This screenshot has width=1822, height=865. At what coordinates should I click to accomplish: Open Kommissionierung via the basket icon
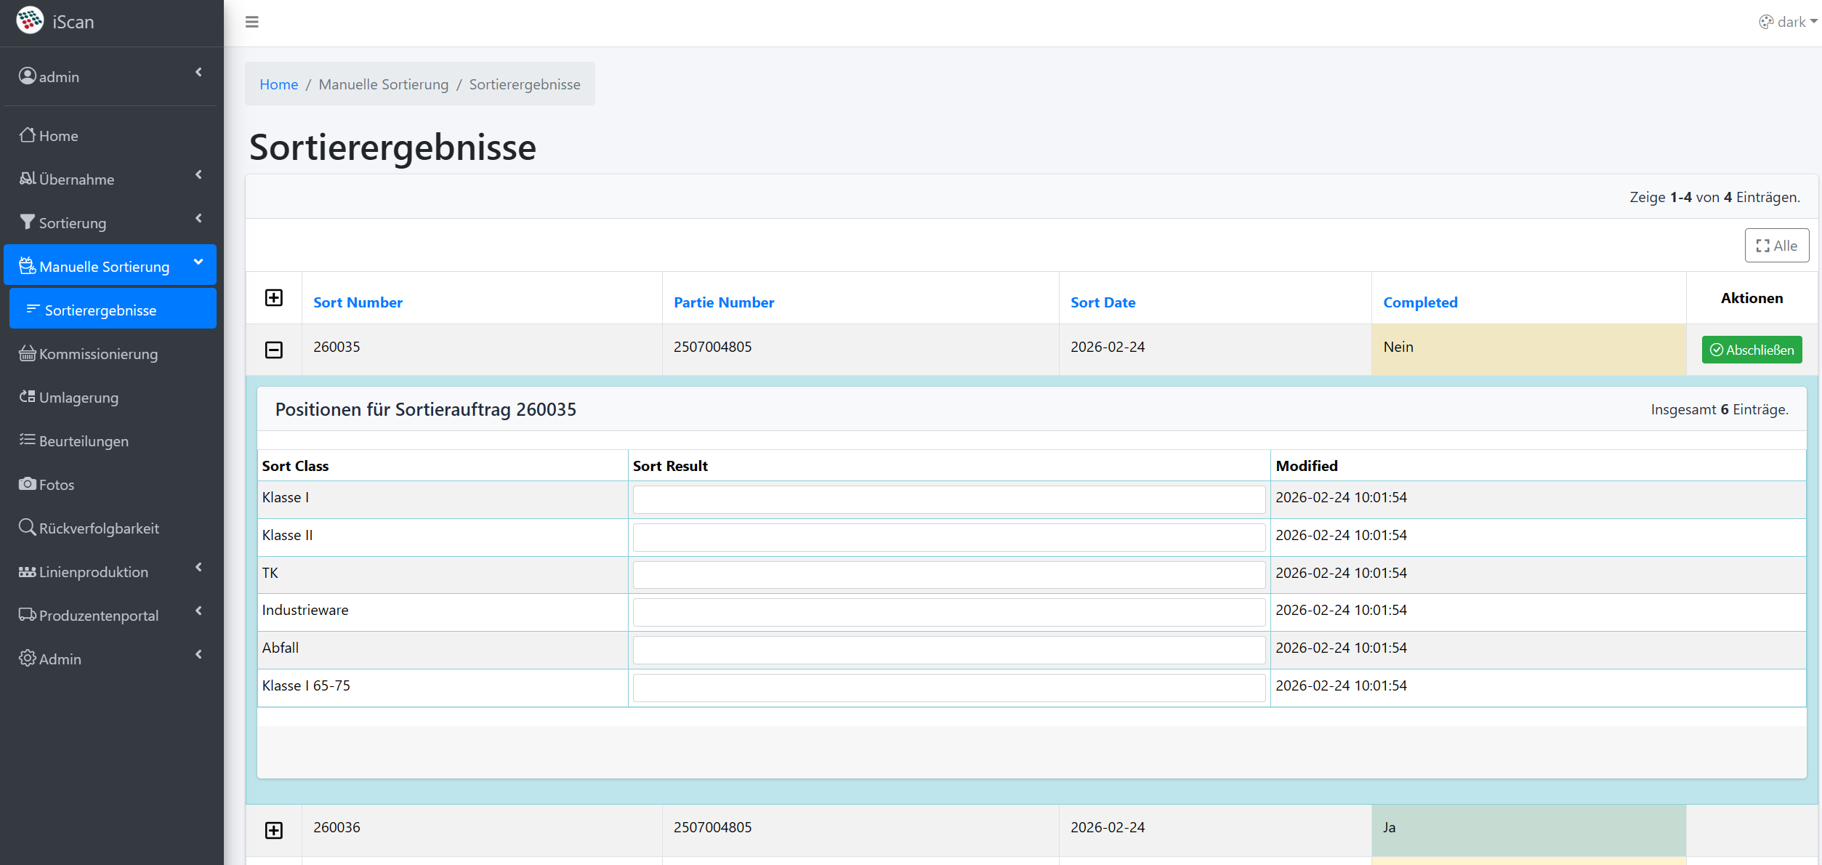27,353
